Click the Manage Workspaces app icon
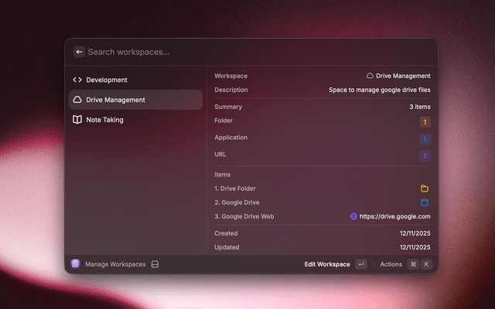 coord(75,264)
